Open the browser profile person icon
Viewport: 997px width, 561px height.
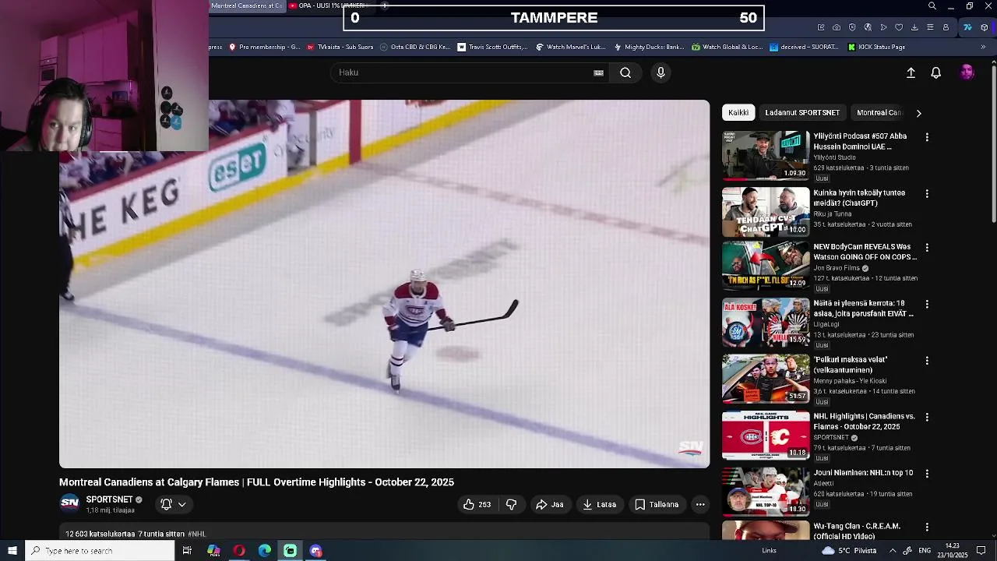[x=946, y=27]
